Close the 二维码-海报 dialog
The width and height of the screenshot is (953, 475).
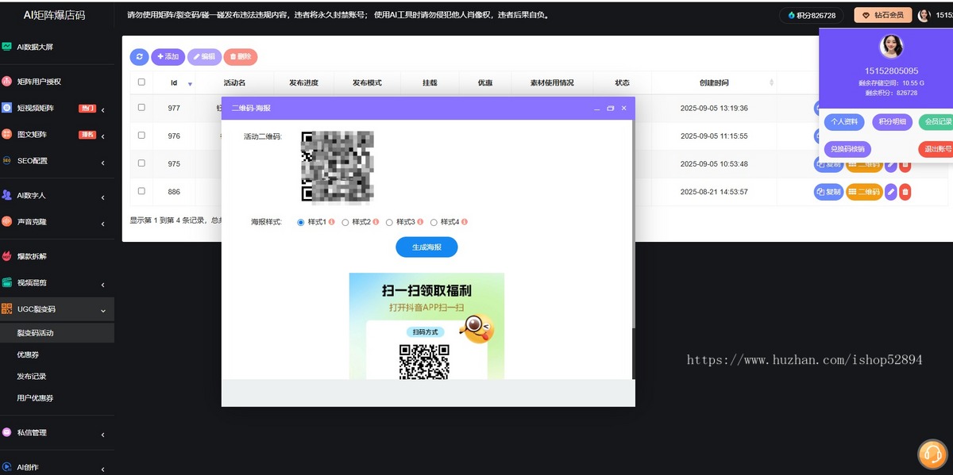(623, 108)
